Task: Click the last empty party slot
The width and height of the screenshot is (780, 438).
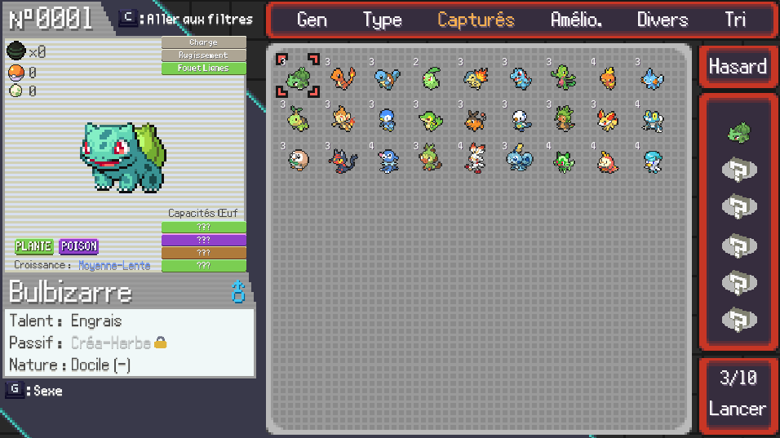Action: [739, 320]
